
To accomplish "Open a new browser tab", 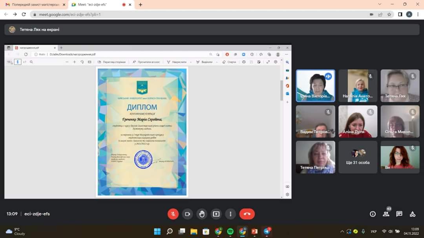I will click(x=141, y=5).
